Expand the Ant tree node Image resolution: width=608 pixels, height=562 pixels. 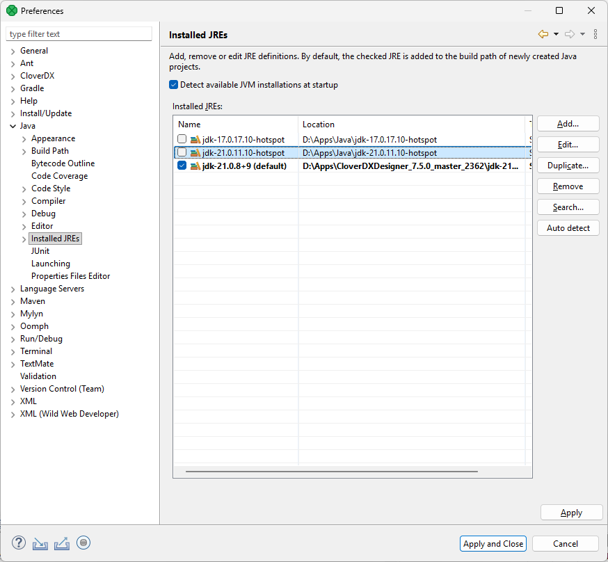(x=13, y=64)
